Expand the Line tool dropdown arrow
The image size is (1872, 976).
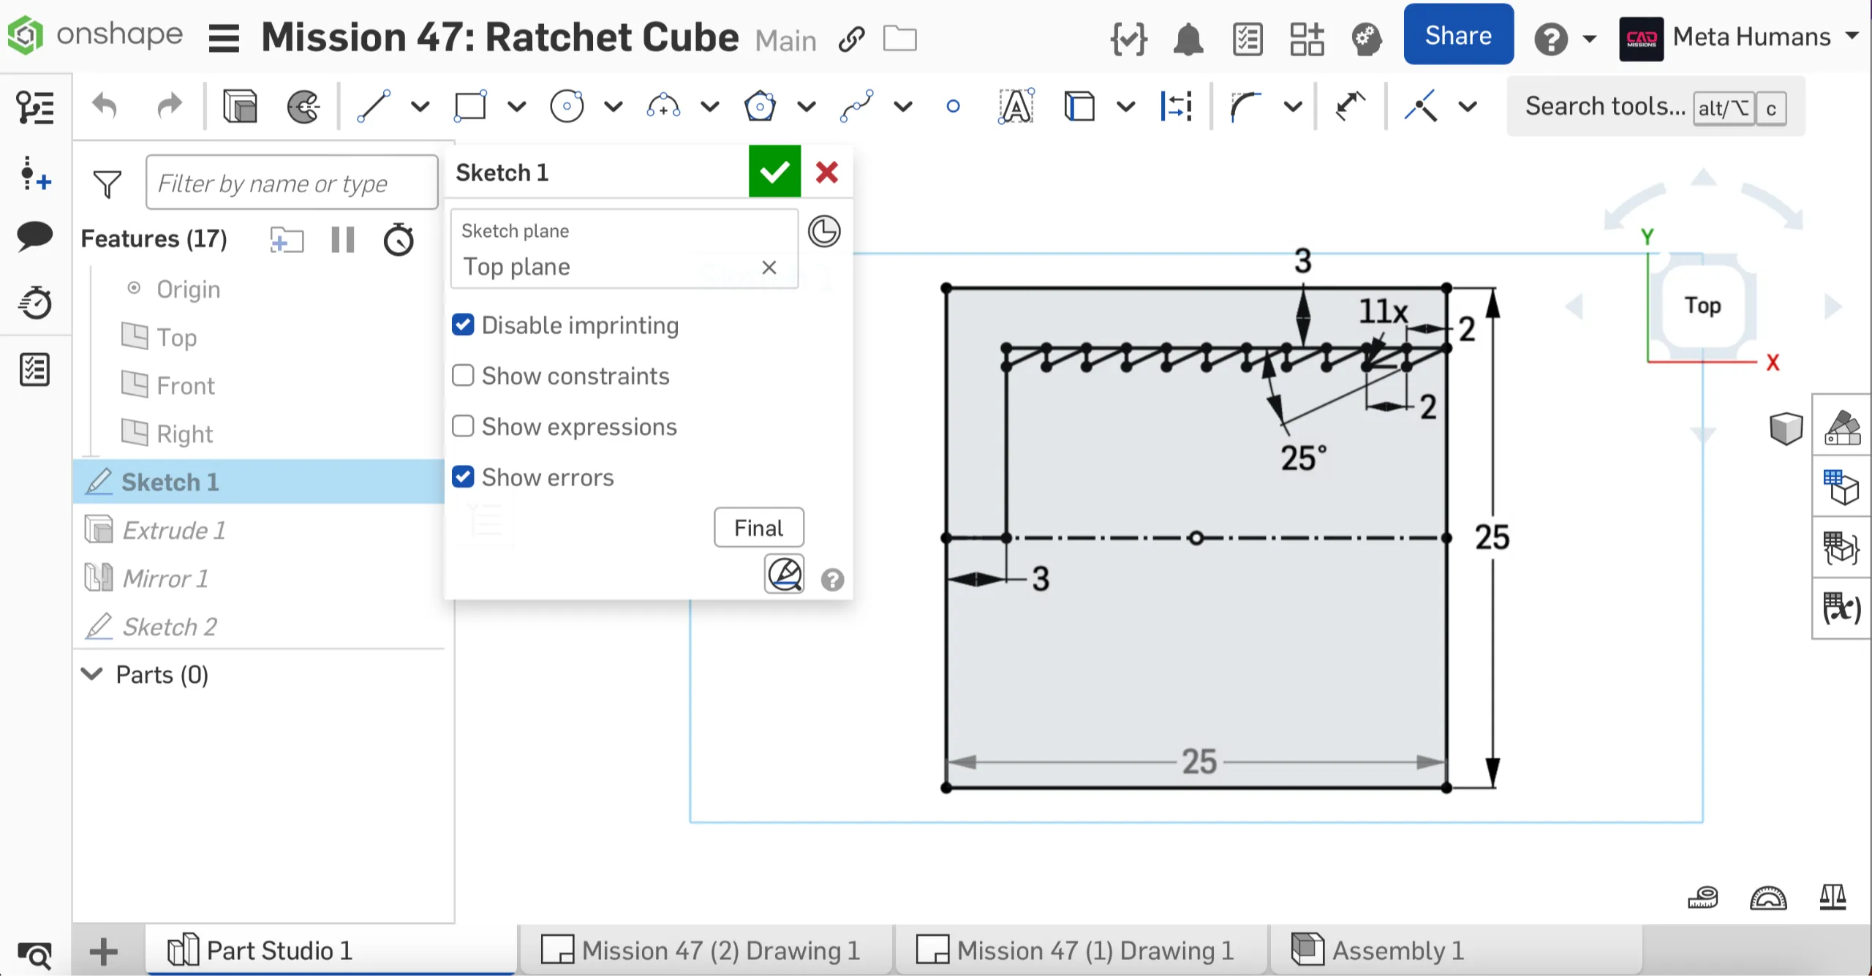coord(420,107)
